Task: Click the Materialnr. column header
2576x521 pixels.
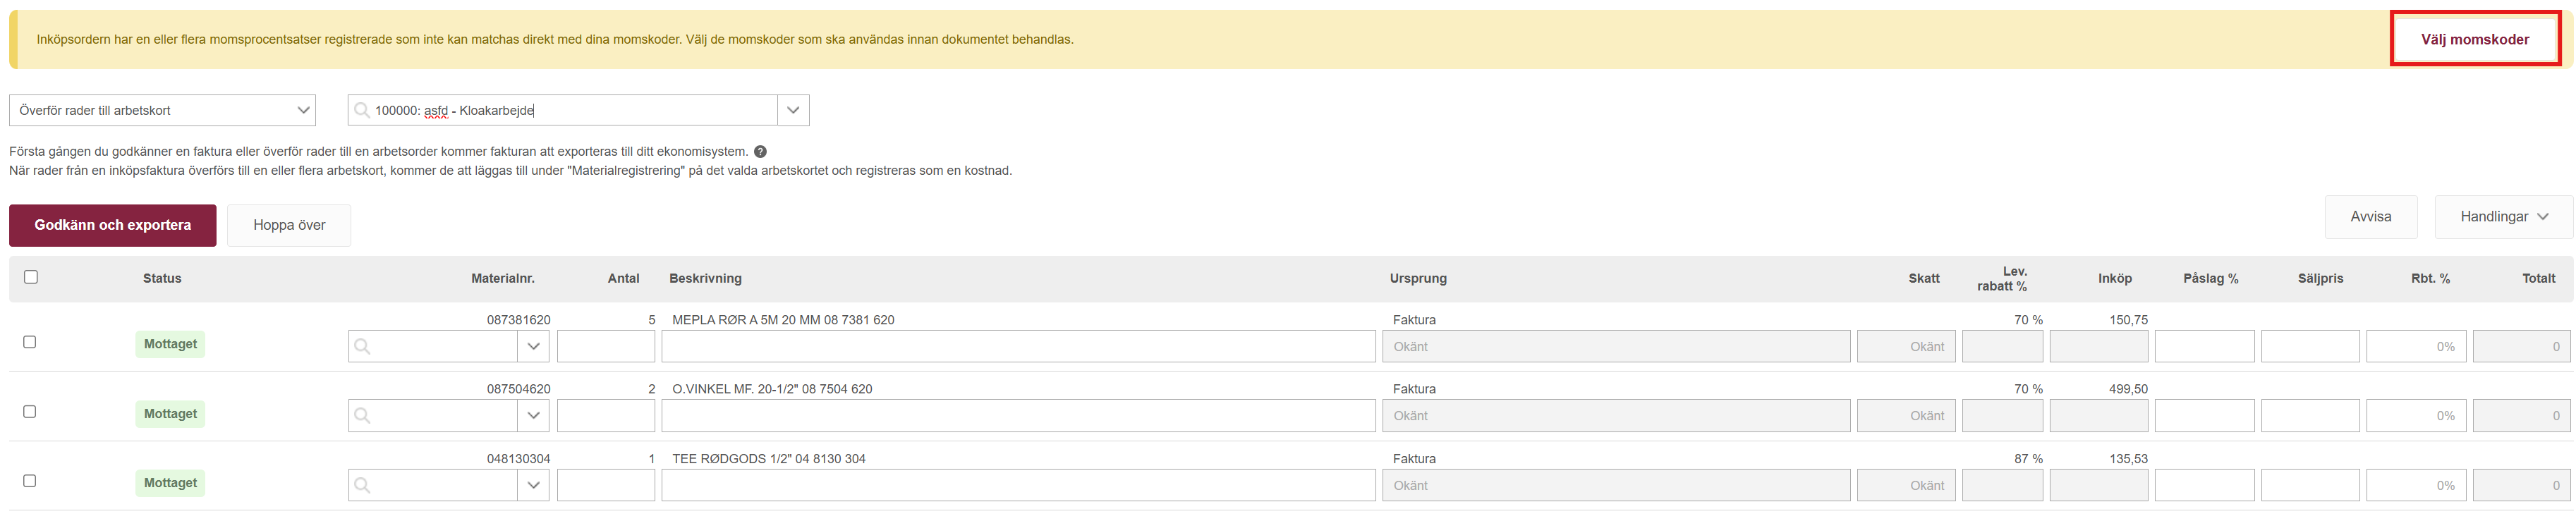Action: tap(503, 278)
